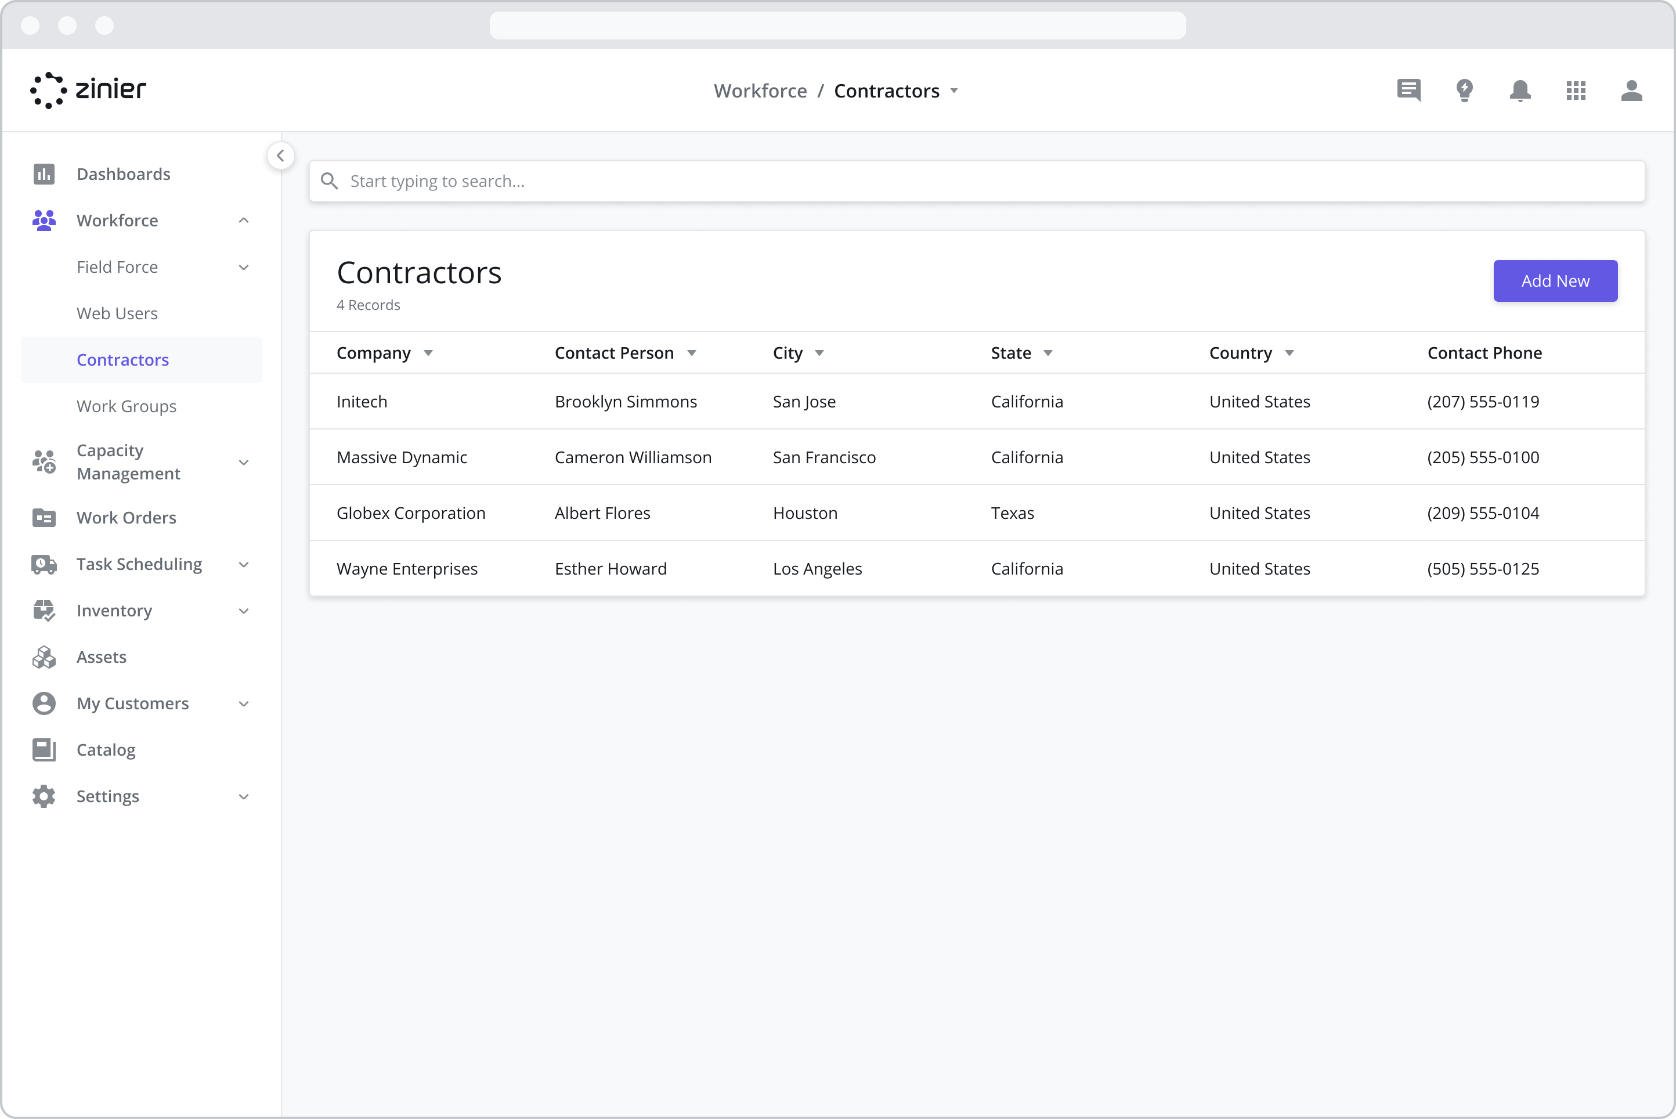Click phone number (205) 555-0100

(x=1483, y=457)
